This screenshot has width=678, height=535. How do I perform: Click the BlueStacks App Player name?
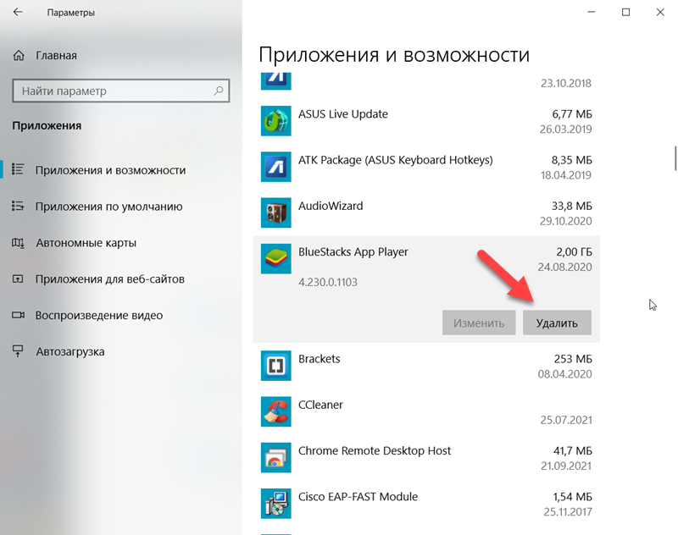353,251
